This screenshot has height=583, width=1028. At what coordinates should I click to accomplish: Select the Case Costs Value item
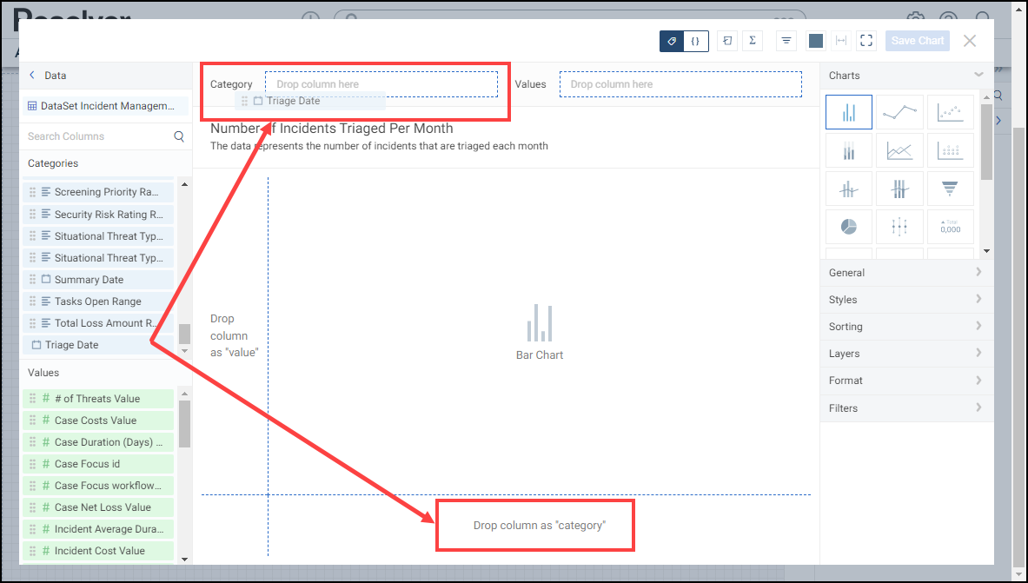[98, 421]
